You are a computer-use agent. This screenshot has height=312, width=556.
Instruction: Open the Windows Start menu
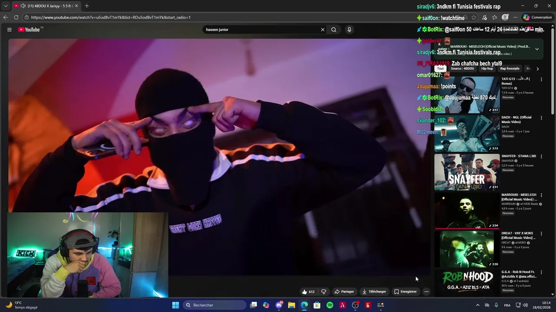coord(175,305)
